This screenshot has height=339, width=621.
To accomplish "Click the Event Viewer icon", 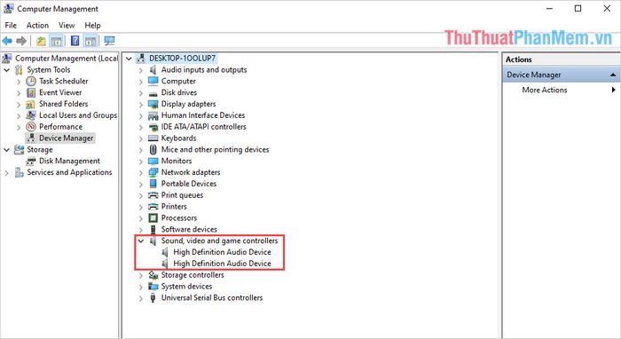I will coord(31,92).
